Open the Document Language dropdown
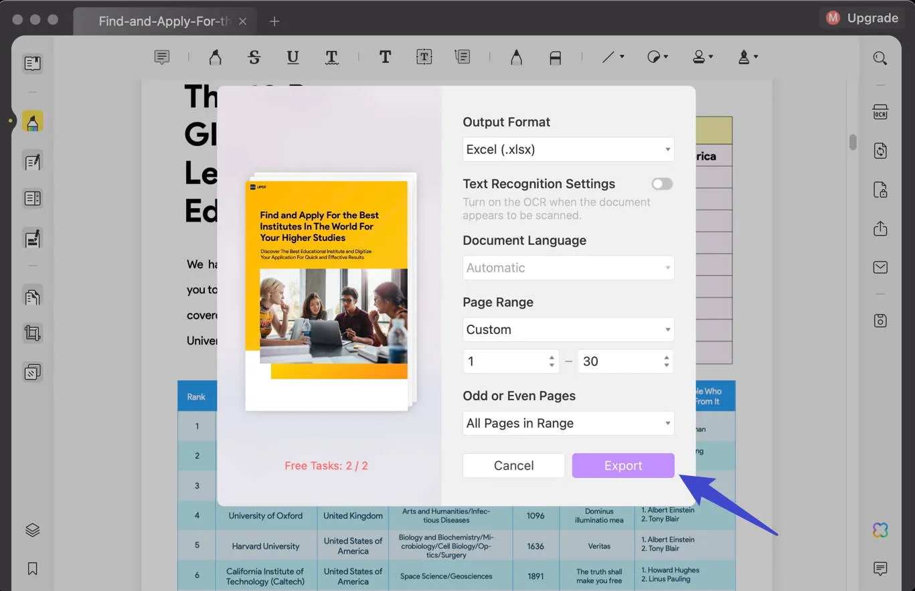 click(x=568, y=268)
